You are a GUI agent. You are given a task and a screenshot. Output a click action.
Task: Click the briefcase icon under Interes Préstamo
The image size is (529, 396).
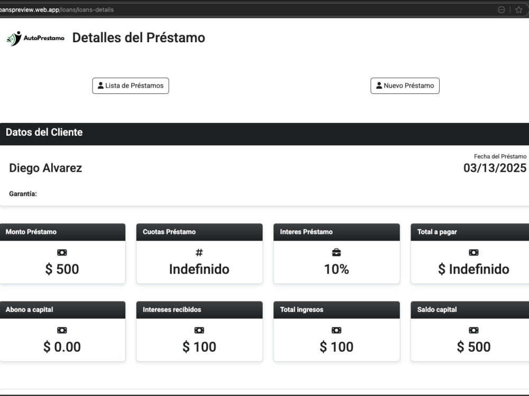[x=336, y=252]
